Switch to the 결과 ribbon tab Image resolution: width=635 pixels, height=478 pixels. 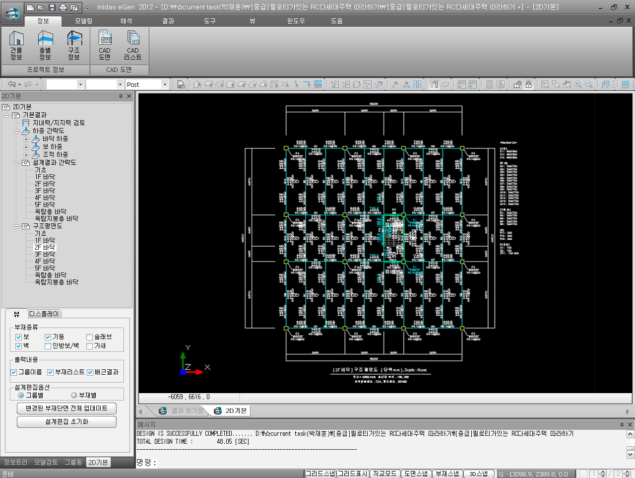(168, 21)
